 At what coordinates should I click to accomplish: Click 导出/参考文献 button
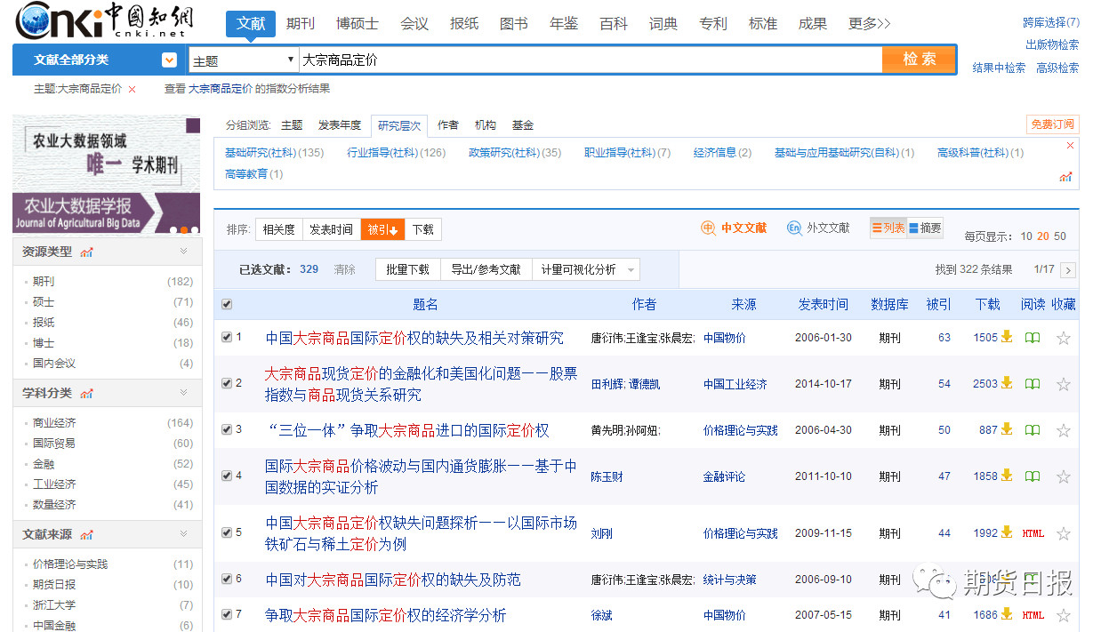(486, 269)
